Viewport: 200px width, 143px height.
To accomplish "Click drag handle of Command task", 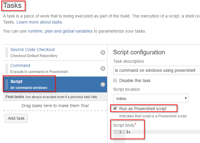I will click(x=7, y=68).
